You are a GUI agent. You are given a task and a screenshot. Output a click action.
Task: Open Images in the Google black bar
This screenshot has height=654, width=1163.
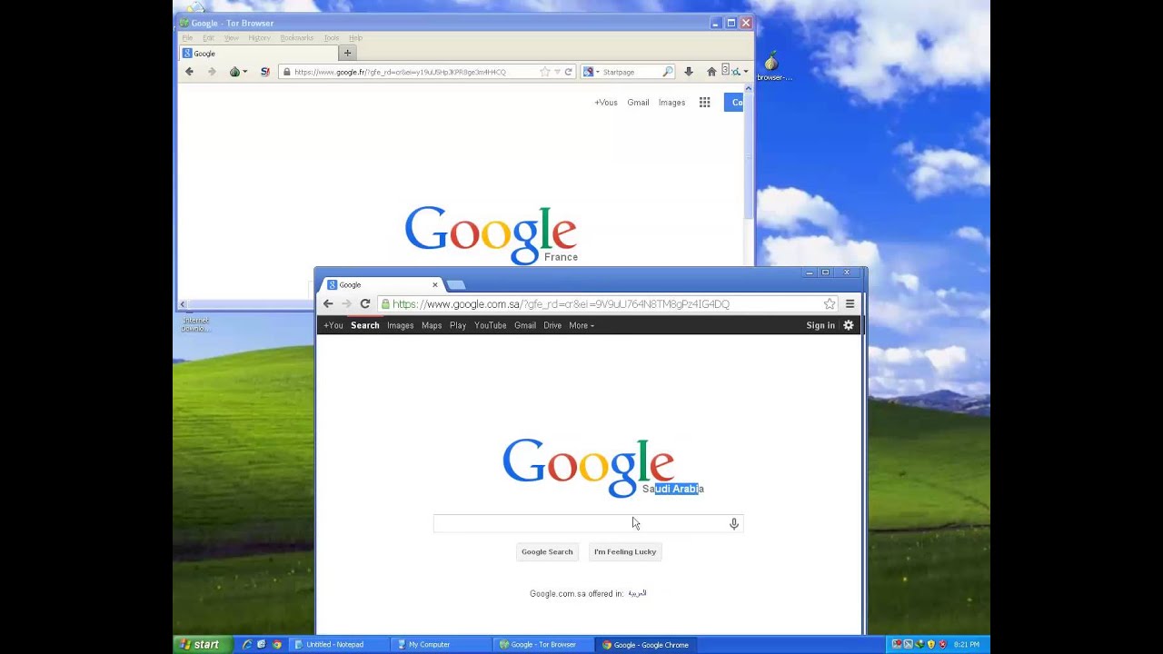[x=401, y=325]
